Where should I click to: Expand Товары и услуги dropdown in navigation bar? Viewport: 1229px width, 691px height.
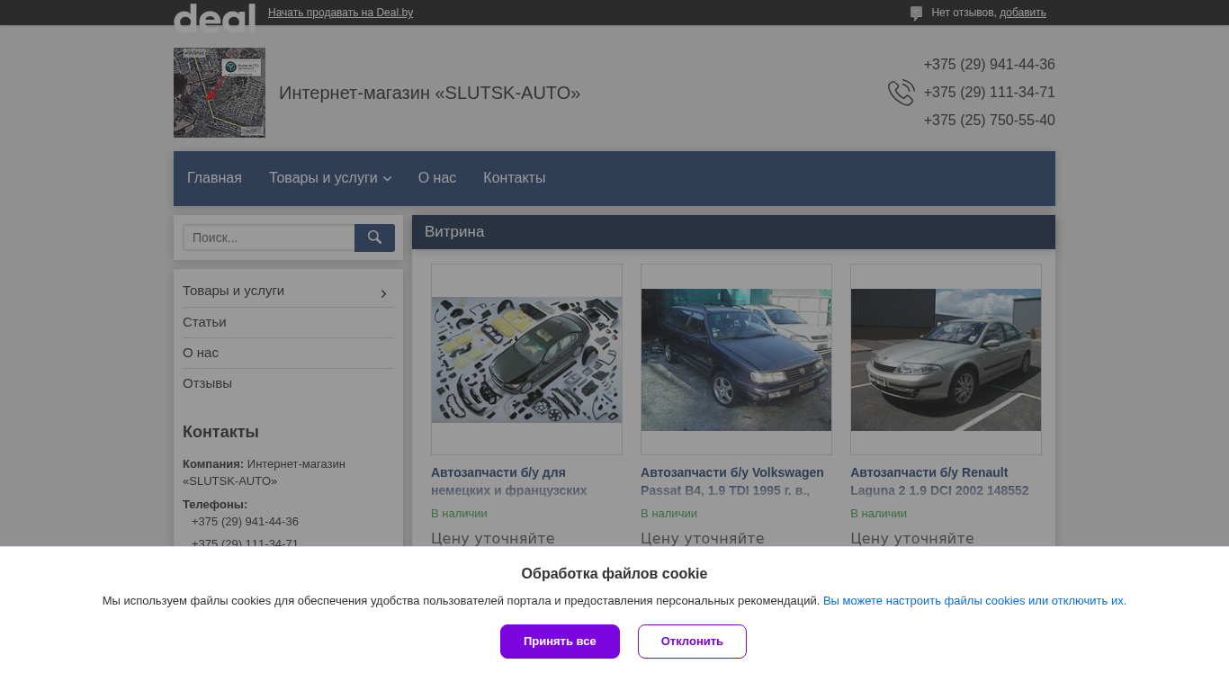click(x=330, y=178)
